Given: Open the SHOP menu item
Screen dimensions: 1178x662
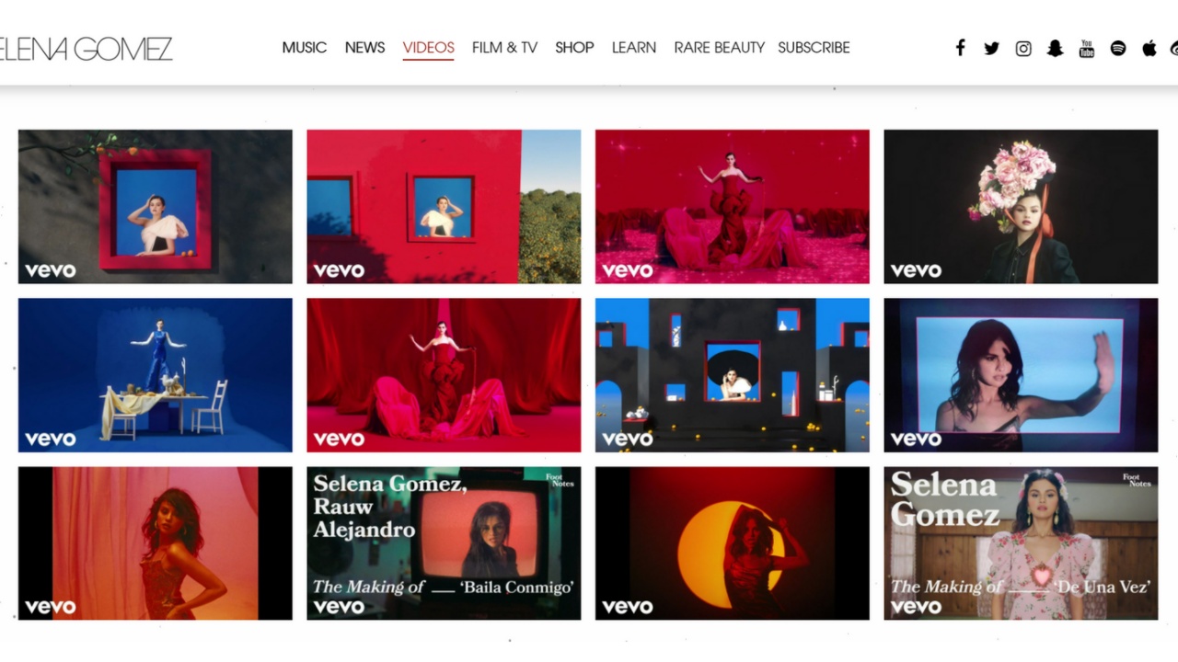Looking at the screenshot, I should [574, 48].
